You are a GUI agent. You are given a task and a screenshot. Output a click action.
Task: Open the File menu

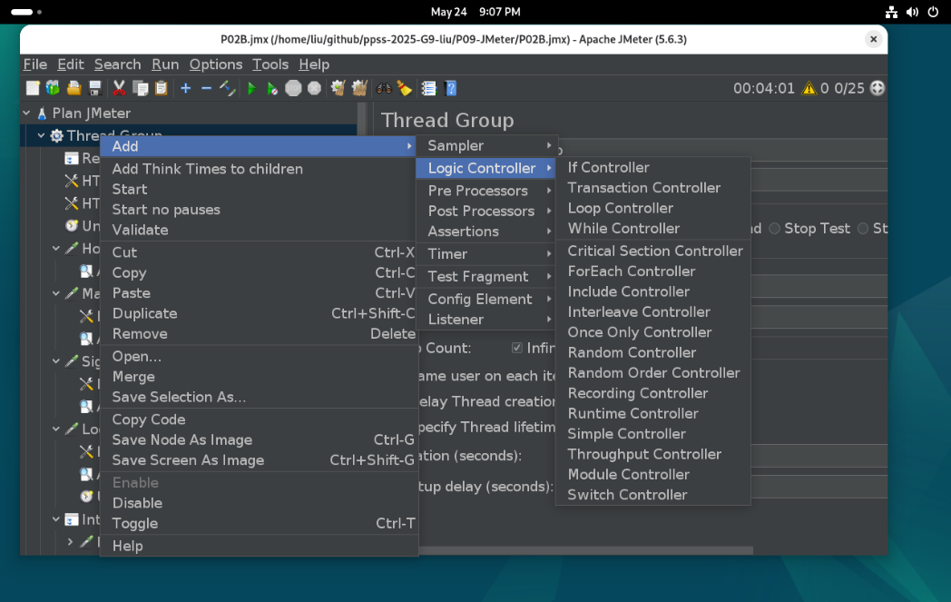tap(35, 64)
